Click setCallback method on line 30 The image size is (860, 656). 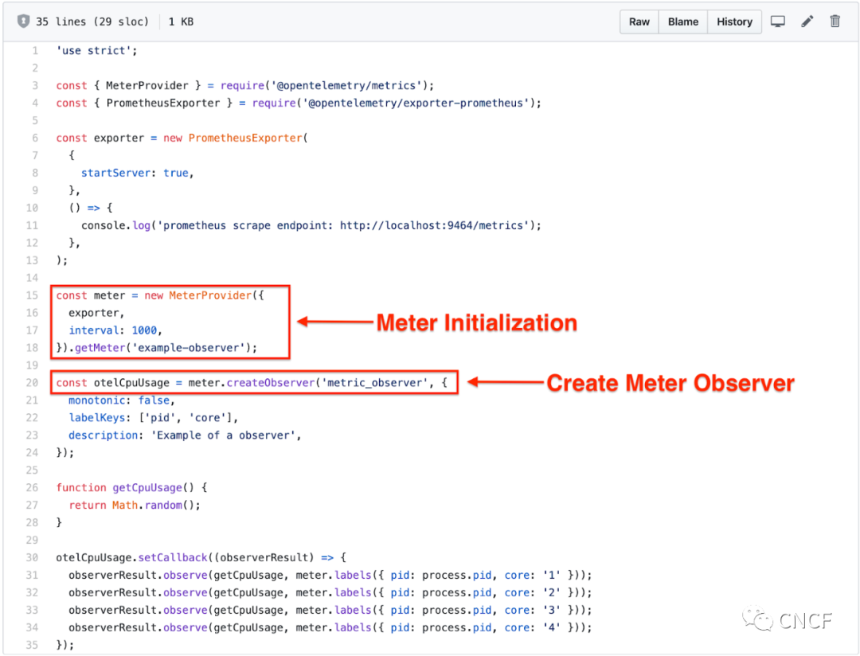173,558
